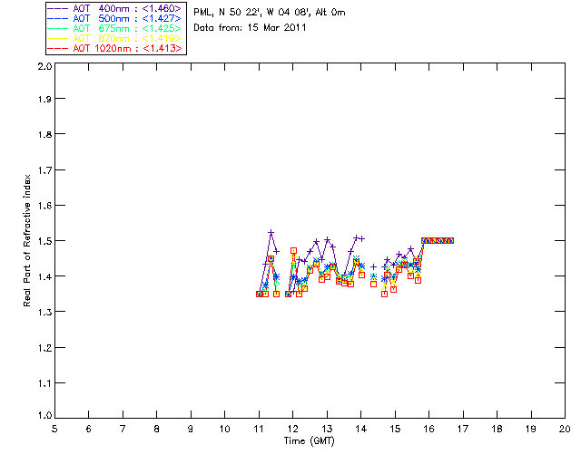Click the x-axis tick label 13
The image size is (581, 464).
pyautogui.click(x=327, y=429)
